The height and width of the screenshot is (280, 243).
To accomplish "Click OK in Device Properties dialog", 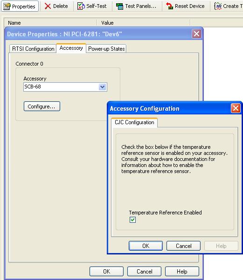I will click(106, 272).
